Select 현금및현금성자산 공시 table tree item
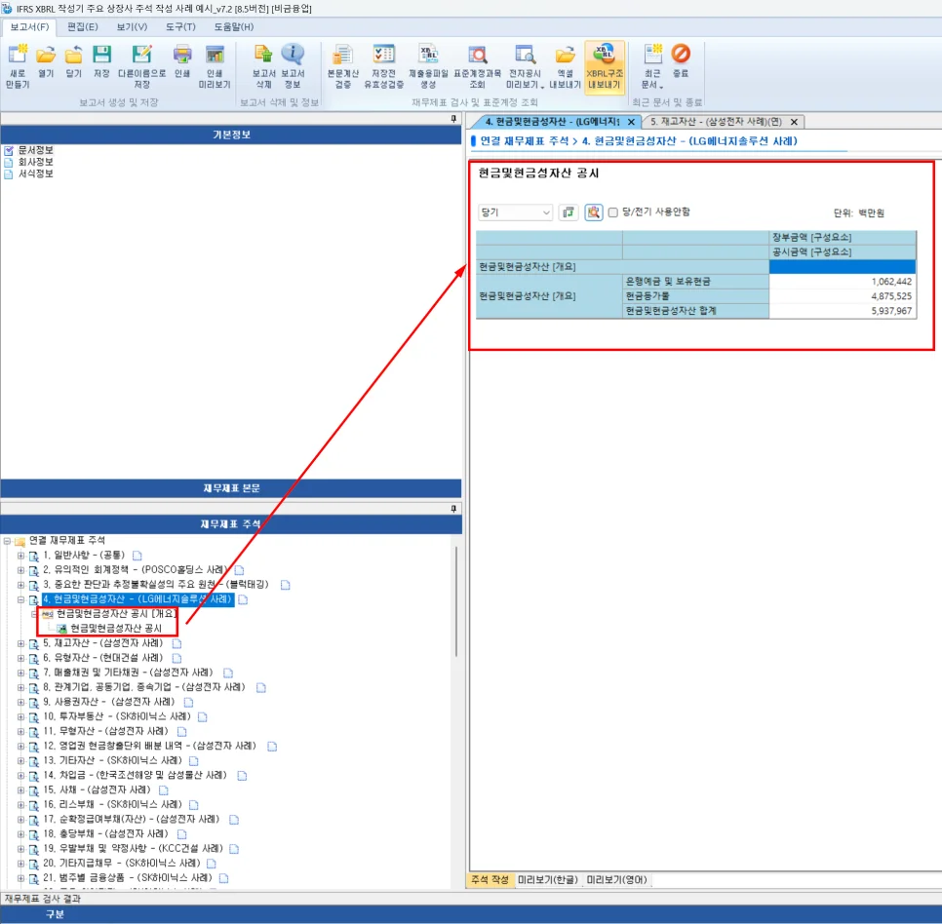This screenshot has height=924, width=942. pyautogui.click(x=116, y=629)
